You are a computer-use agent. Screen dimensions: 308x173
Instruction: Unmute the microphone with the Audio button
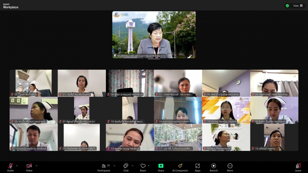click(x=10, y=166)
